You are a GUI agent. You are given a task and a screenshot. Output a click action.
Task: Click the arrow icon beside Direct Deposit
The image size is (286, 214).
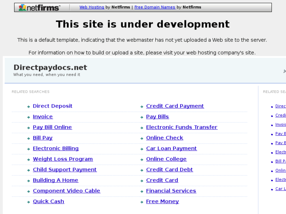[x=28, y=107]
